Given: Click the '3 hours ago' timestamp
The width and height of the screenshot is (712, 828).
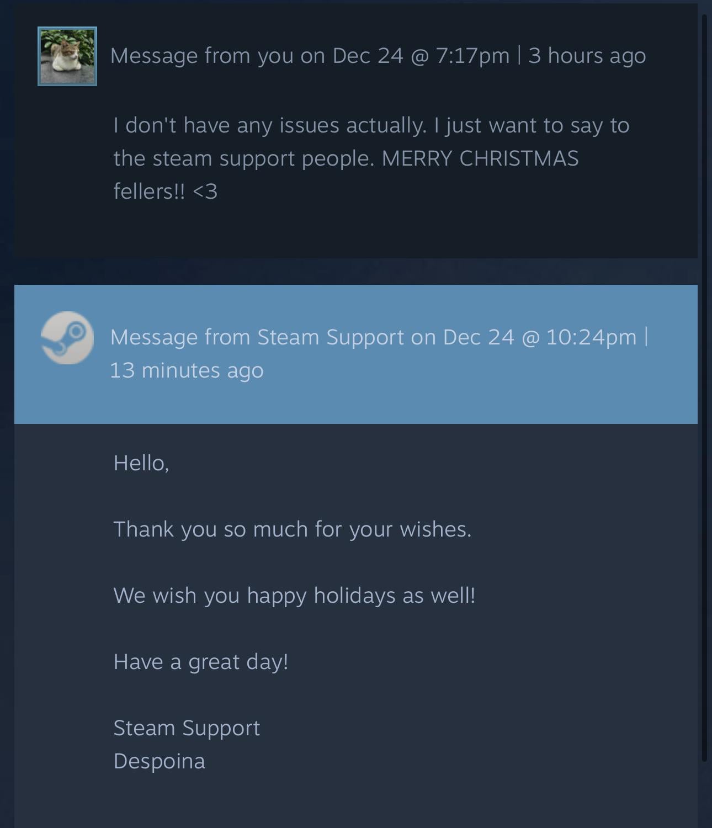Looking at the screenshot, I should click(587, 56).
